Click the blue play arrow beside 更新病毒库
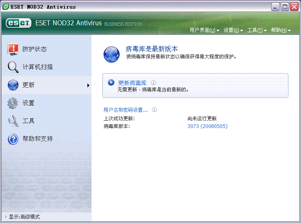 tap(111, 83)
